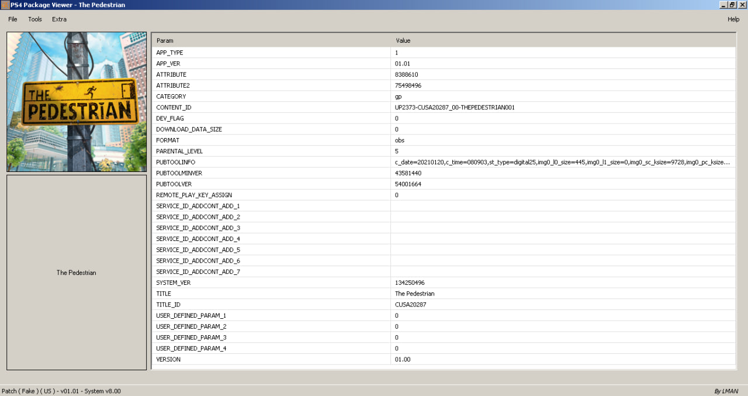Select USER_DEFINED_PARAM_4 row
The image size is (748, 396).
pyautogui.click(x=444, y=349)
